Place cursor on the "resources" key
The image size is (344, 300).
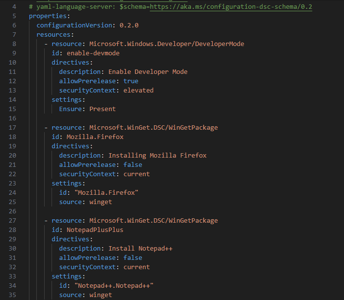54,35
